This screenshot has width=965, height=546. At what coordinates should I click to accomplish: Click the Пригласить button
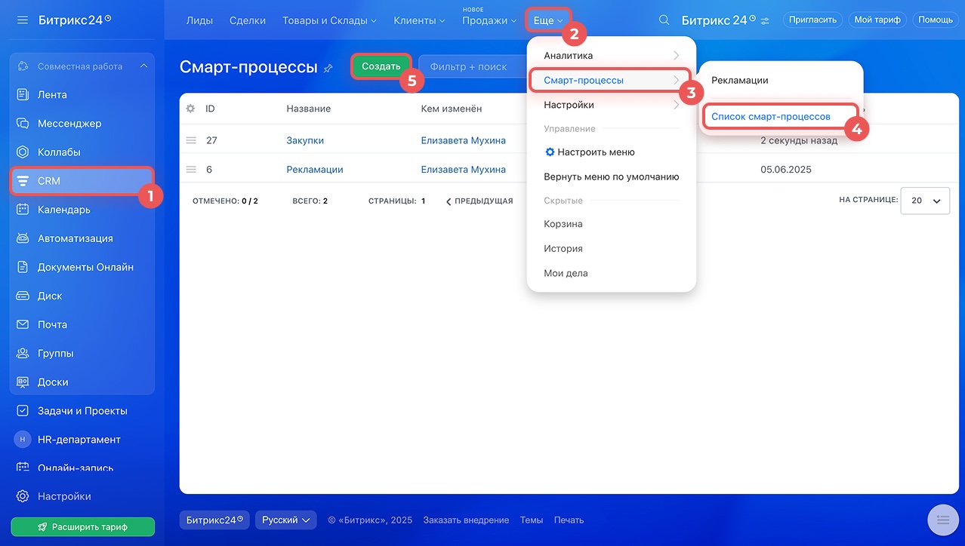[813, 20]
